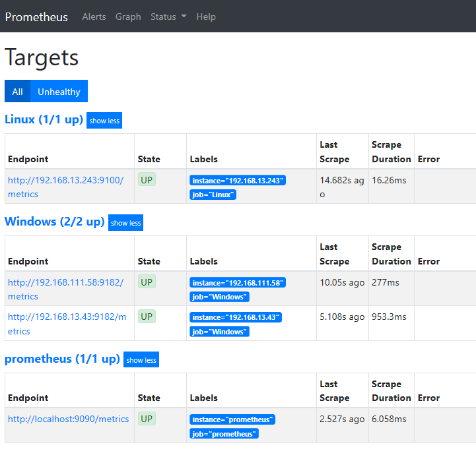Open the 192.168.13.43:9182 metrics endpoint
476x461 pixels.
click(x=67, y=324)
